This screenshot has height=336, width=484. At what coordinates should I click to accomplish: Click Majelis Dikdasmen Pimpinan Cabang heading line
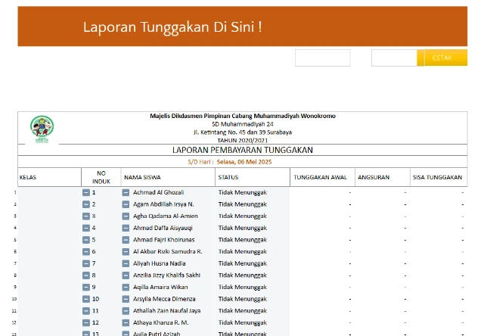pos(243,116)
